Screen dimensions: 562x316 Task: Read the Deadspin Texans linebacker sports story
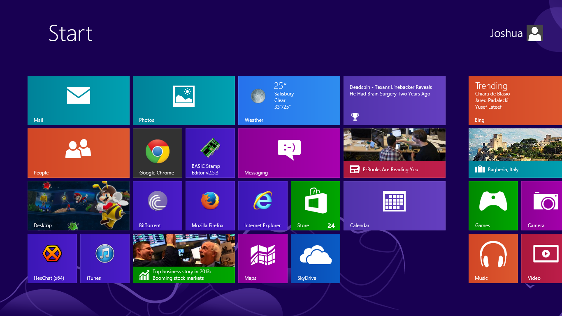coord(394,100)
